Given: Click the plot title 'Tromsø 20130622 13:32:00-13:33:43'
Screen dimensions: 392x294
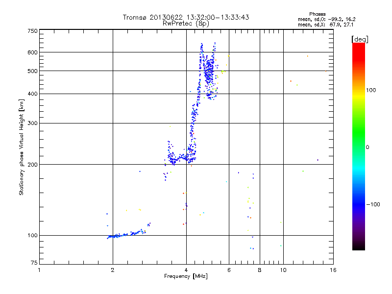Looking at the screenshot, I should (186, 17).
